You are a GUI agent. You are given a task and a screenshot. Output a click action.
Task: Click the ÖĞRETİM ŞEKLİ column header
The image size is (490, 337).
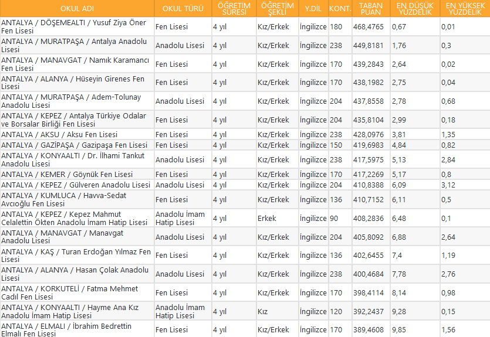276,9
